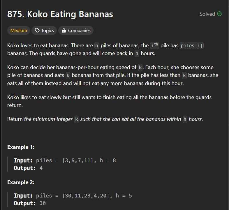Open the Topics tag pill
This screenshot has height=210, width=229.
pyautogui.click(x=44, y=30)
